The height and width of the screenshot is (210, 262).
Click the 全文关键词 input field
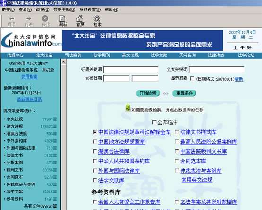(217, 70)
